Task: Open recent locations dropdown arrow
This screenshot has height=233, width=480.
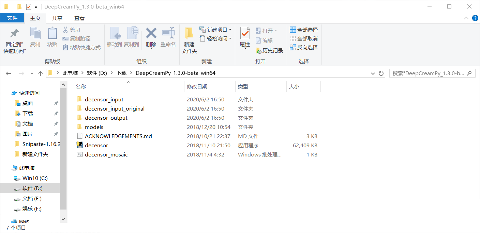Action: pos(32,73)
